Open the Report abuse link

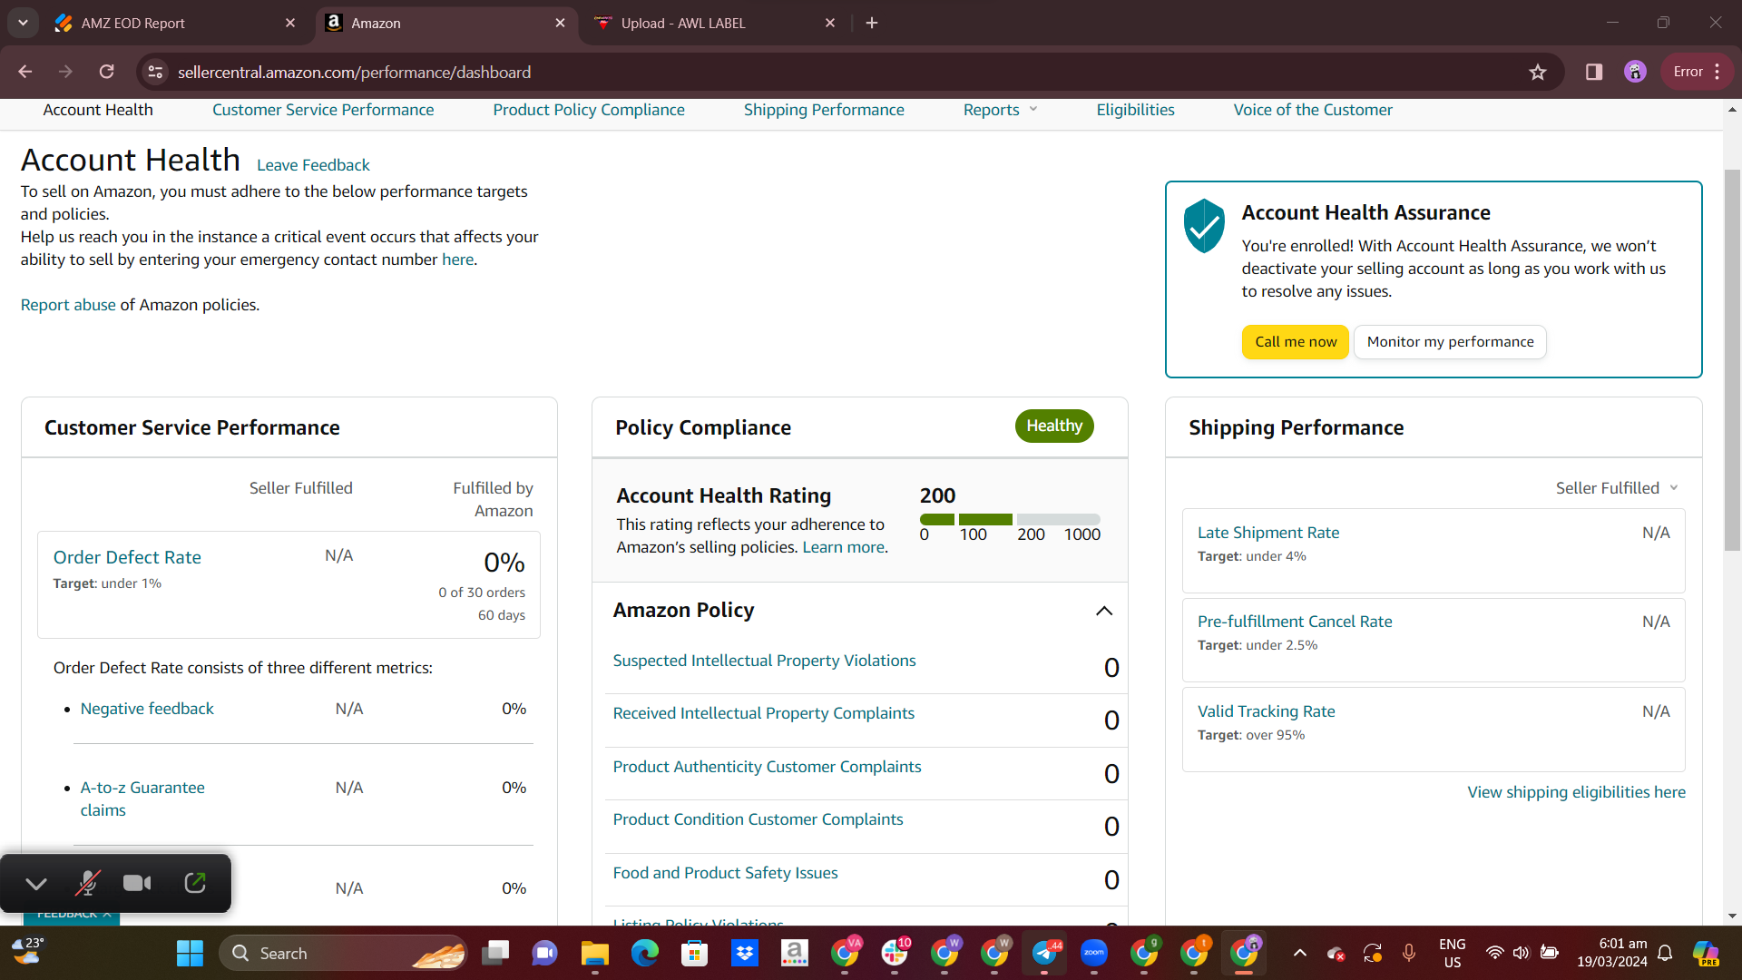68,305
